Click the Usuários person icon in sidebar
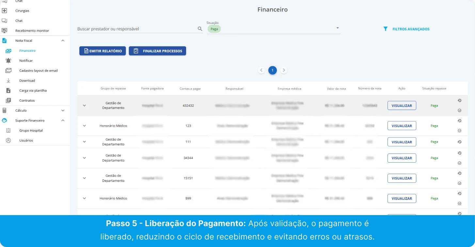The image size is (475, 247). coord(8,140)
